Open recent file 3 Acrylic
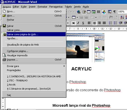The height and width of the screenshot is (110, 127). point(34,85)
